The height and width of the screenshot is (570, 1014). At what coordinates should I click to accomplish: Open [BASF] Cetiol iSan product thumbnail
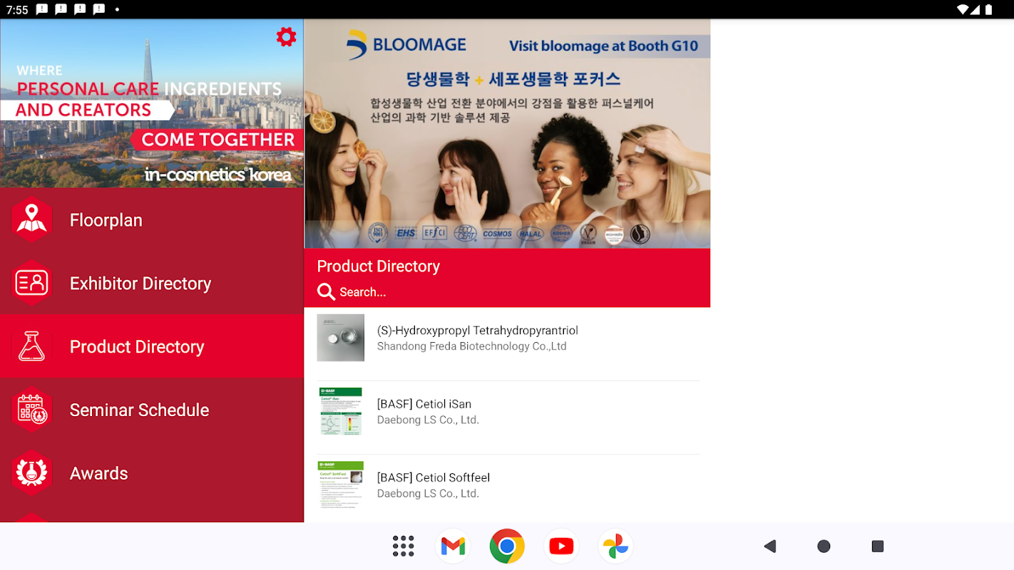pyautogui.click(x=341, y=411)
